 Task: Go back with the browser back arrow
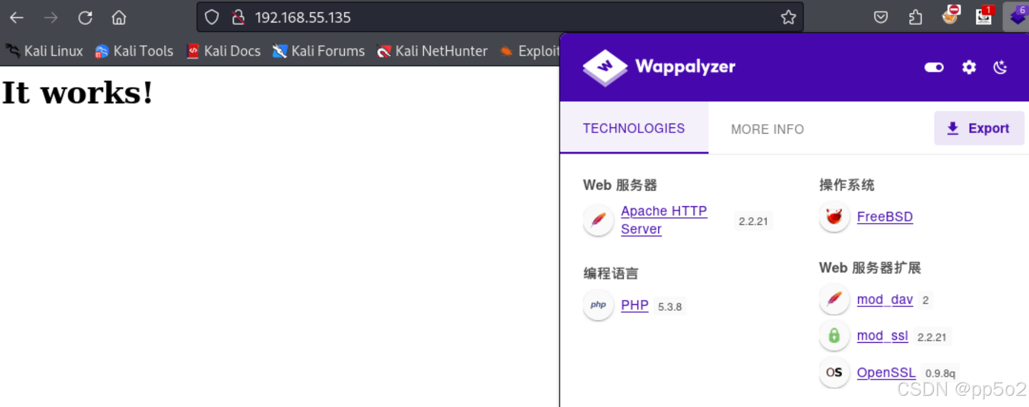[17, 18]
